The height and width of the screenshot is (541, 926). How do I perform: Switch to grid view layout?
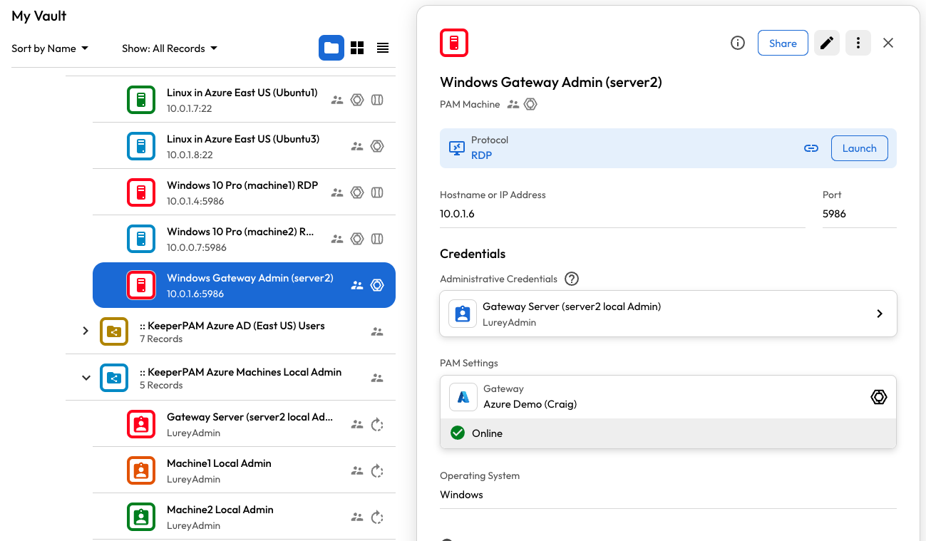[357, 48]
